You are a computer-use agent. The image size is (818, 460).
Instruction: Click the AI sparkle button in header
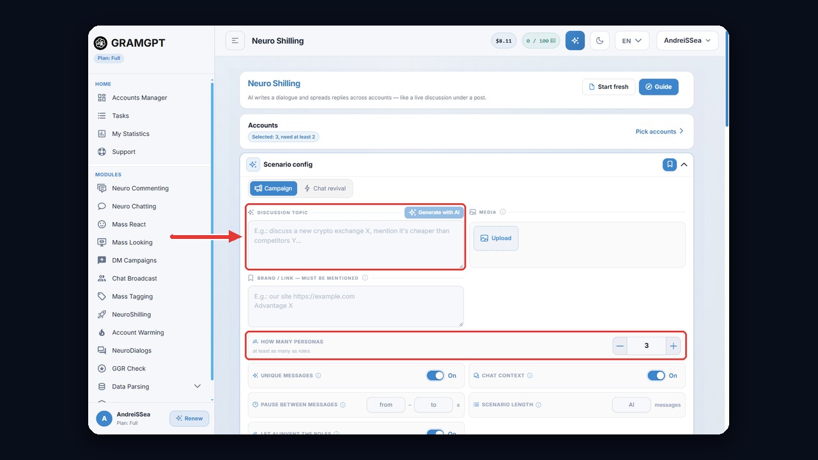click(x=575, y=41)
